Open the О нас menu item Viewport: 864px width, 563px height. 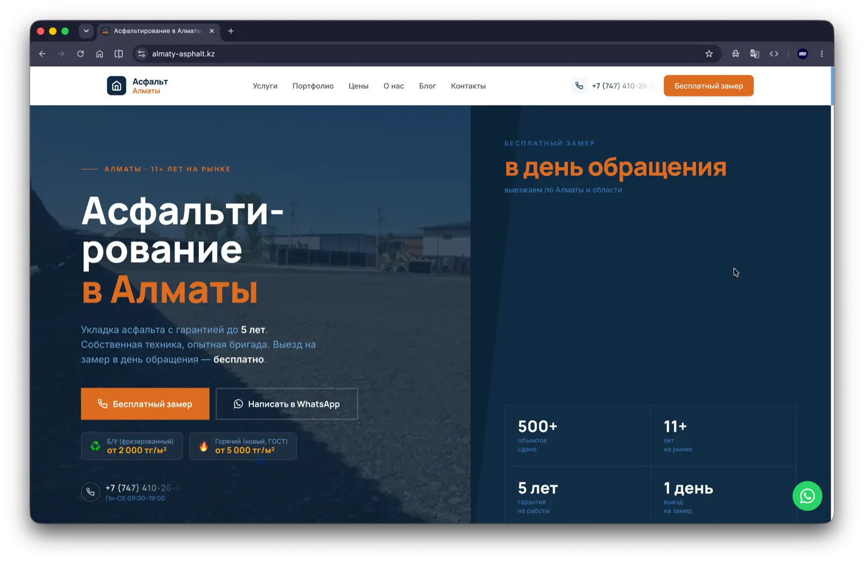click(394, 86)
